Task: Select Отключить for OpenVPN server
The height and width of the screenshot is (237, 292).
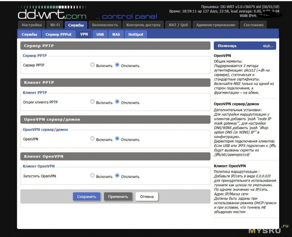Action: point(117,139)
